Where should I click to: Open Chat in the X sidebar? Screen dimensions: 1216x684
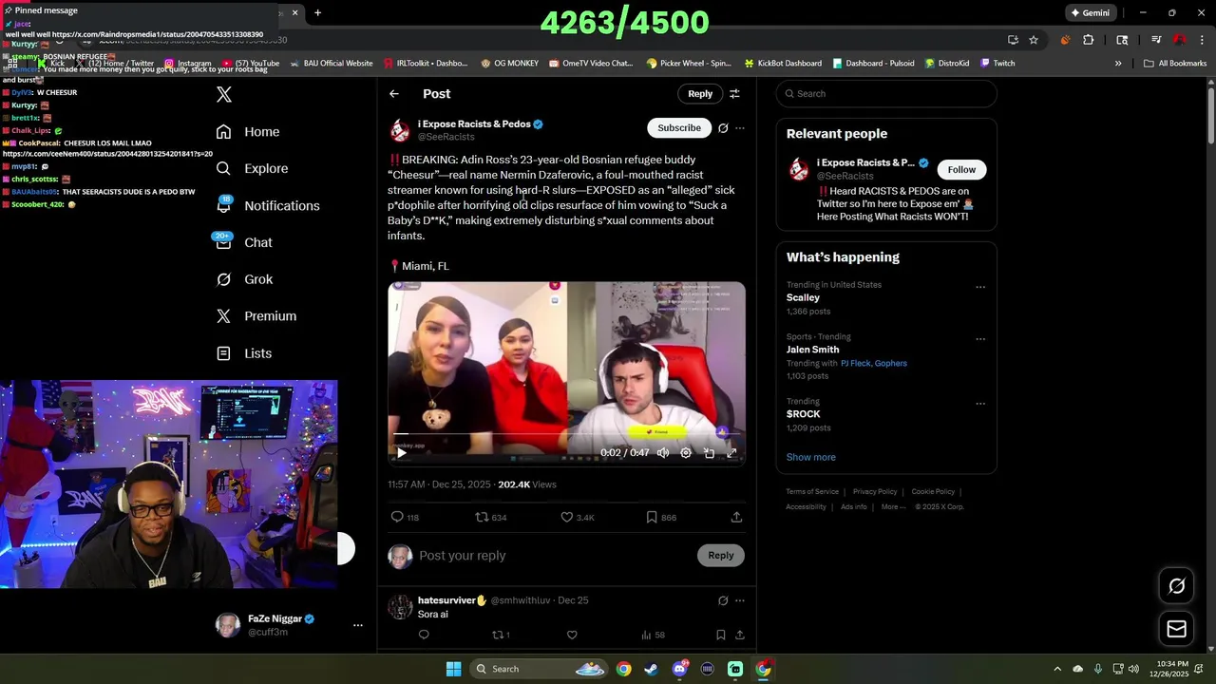click(244, 242)
